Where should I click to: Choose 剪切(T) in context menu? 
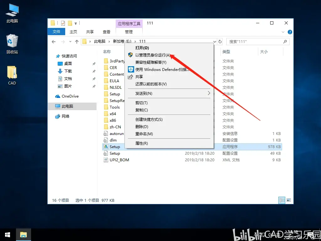[x=169, y=103]
